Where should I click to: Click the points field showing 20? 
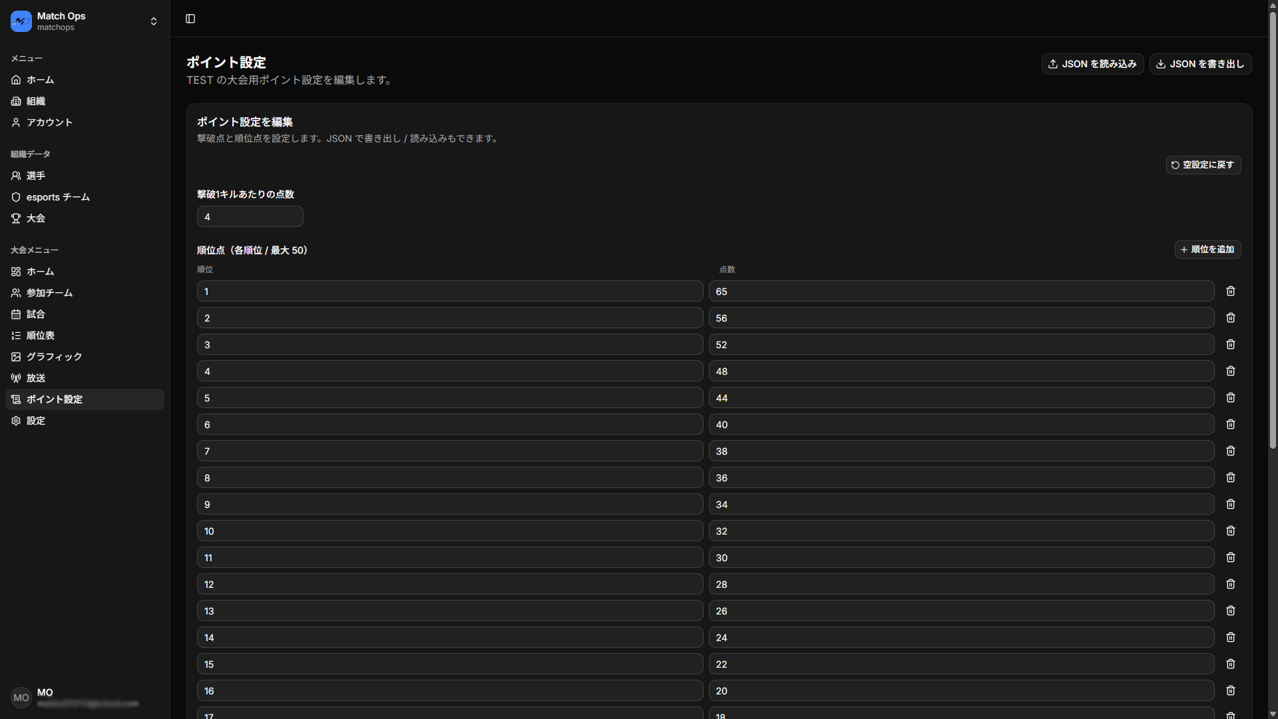pos(961,690)
